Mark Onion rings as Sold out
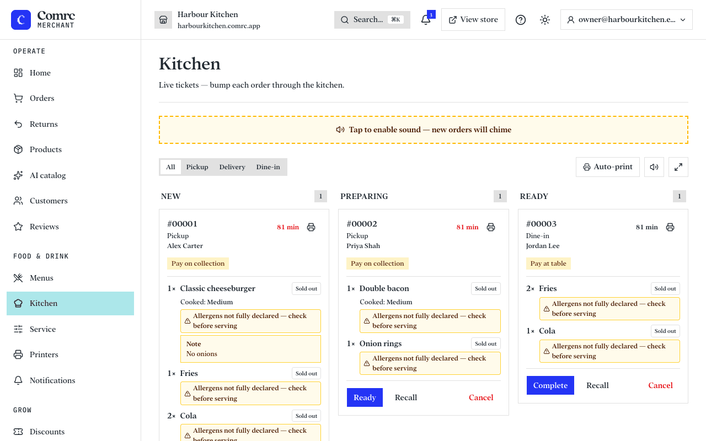The image size is (706, 441). click(x=486, y=344)
